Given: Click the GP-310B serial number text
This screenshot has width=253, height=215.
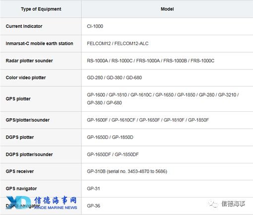Looking at the screenshot, I should pyautogui.click(x=127, y=171).
